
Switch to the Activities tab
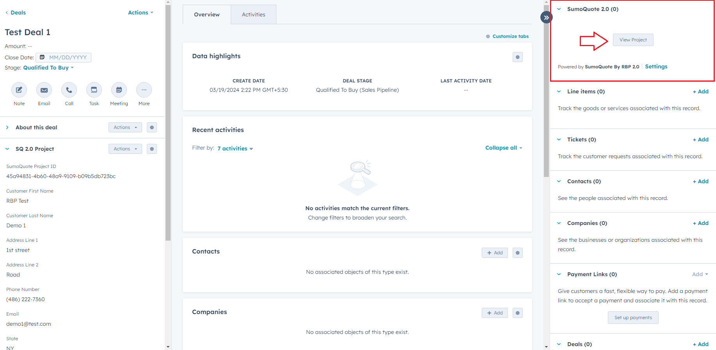(x=254, y=14)
